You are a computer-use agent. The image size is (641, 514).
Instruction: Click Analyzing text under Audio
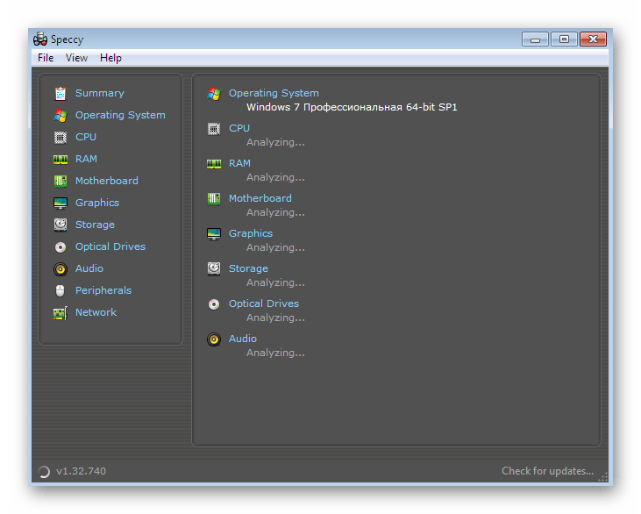point(275,353)
